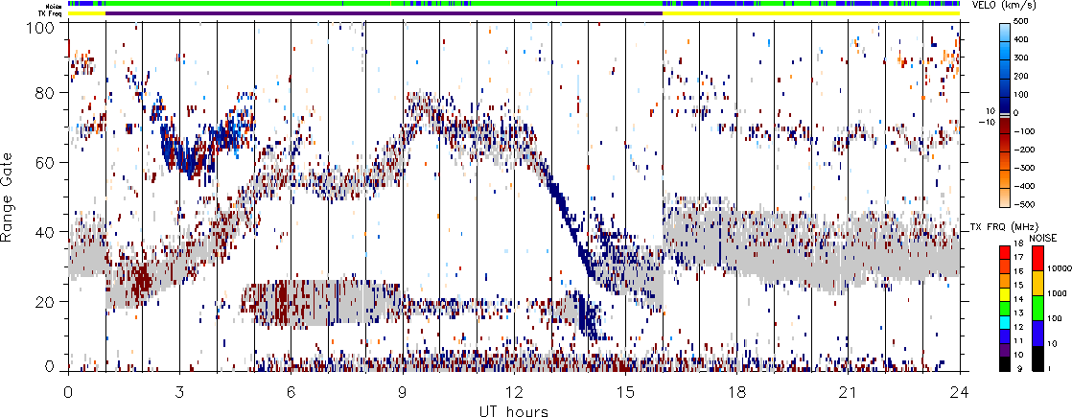
Task: Click the green-and-blue Noise bar above the plot
Action: coord(514,4)
